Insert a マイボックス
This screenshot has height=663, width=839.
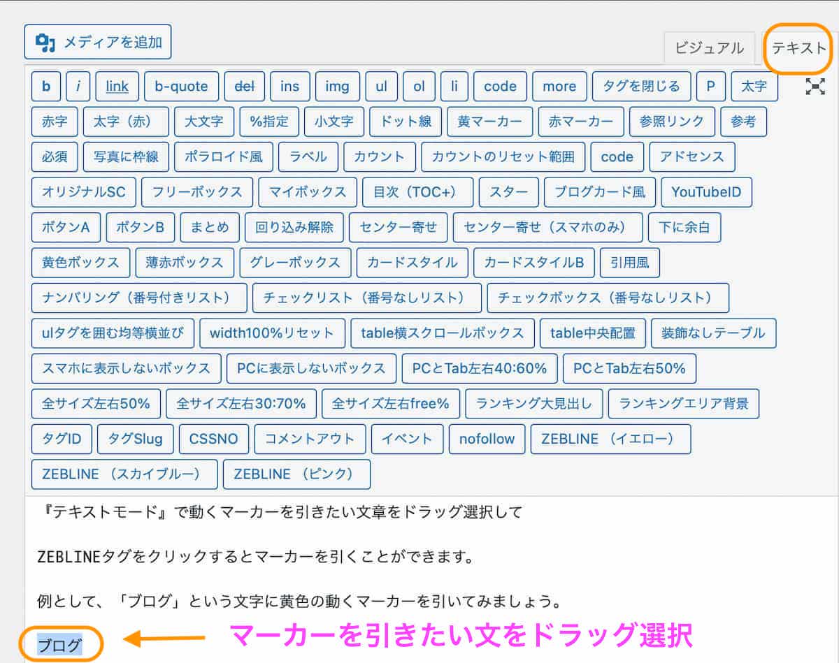[308, 192]
